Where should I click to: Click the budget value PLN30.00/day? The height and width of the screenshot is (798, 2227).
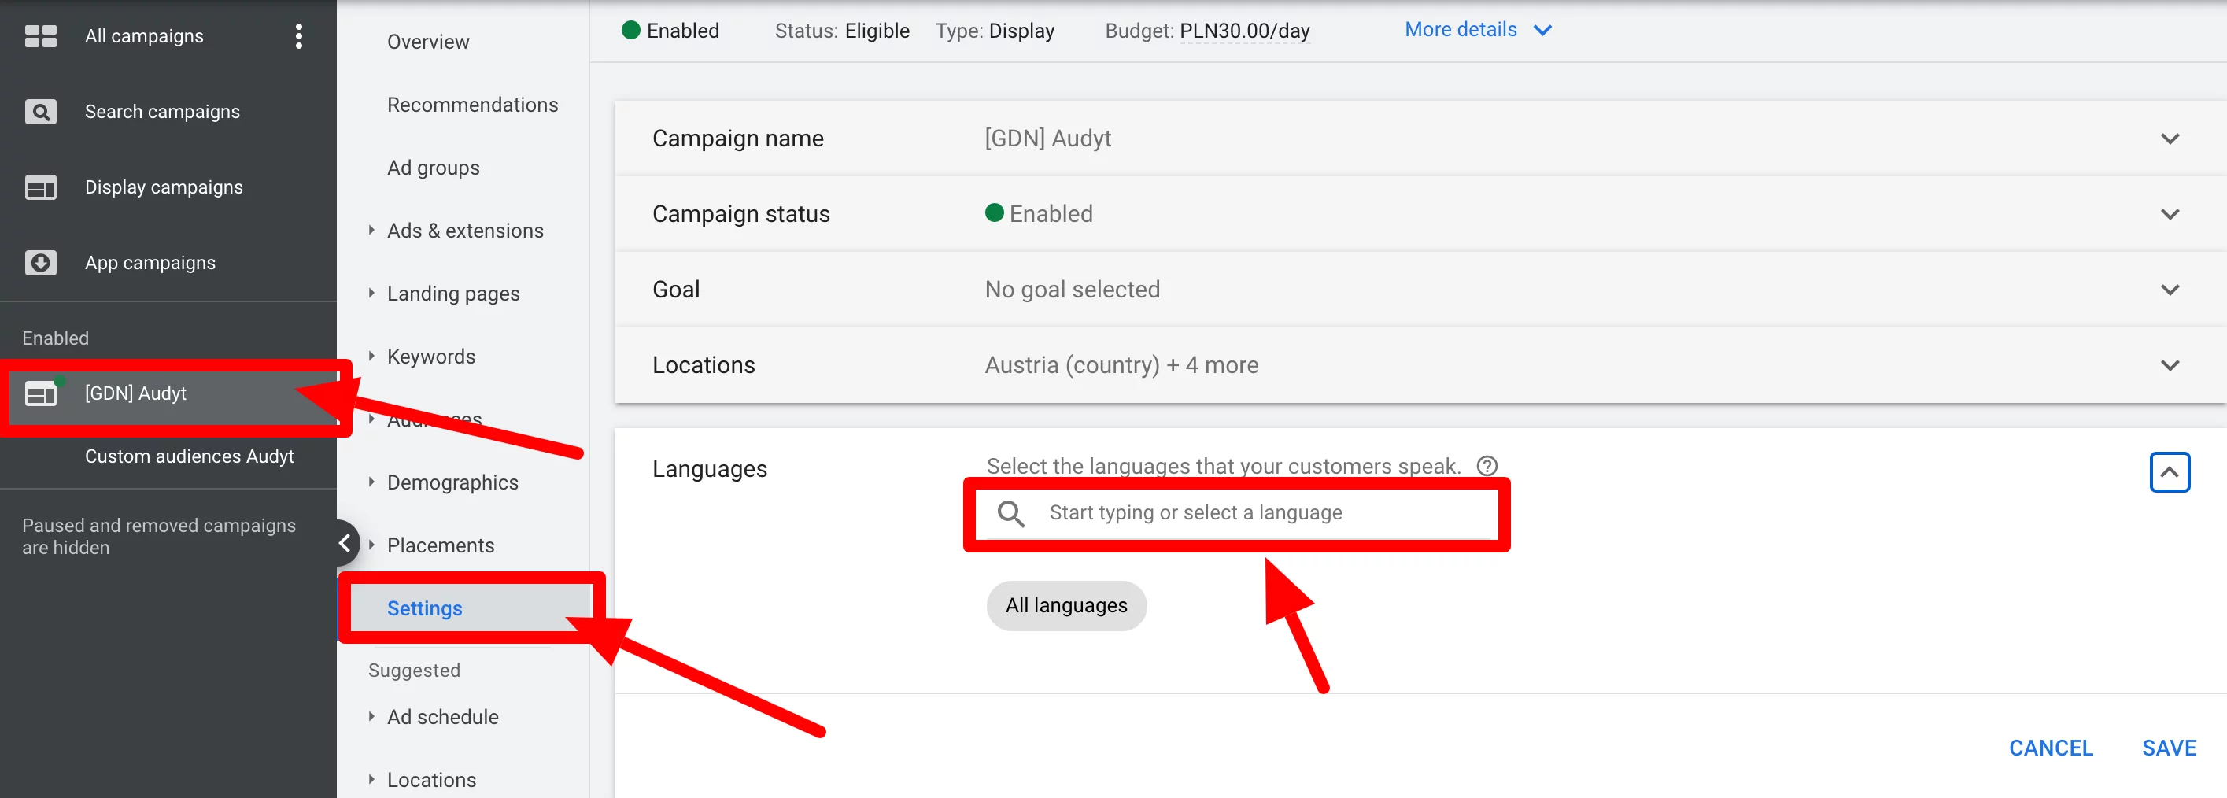[1244, 31]
